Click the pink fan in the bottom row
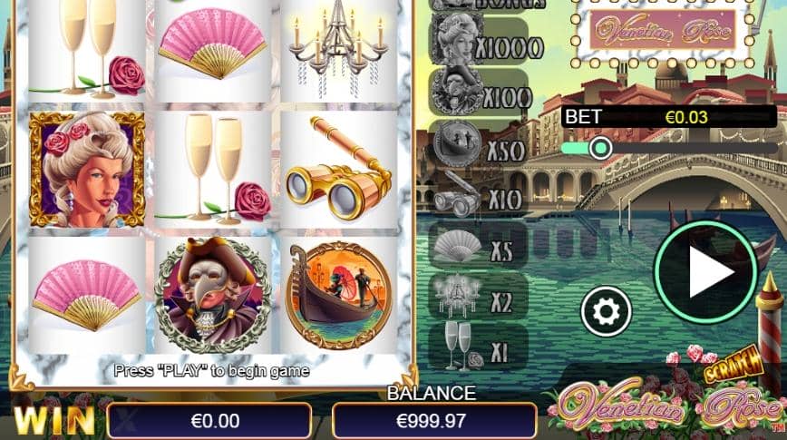The image size is (787, 440). [x=87, y=295]
